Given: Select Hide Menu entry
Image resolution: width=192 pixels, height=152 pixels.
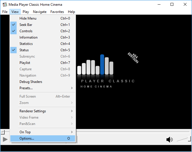Looking at the screenshot, I should [43, 18].
